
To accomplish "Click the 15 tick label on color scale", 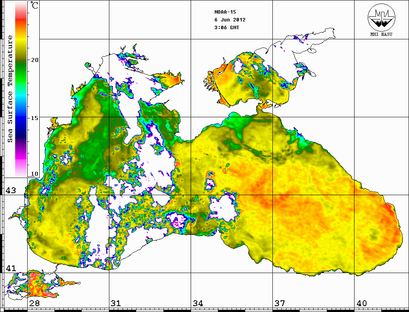I will [35, 118].
